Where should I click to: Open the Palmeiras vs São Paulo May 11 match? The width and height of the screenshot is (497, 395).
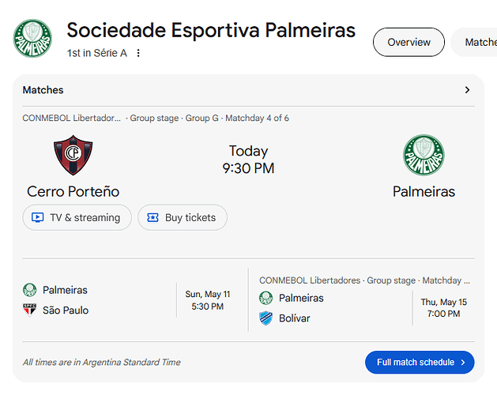(x=130, y=300)
